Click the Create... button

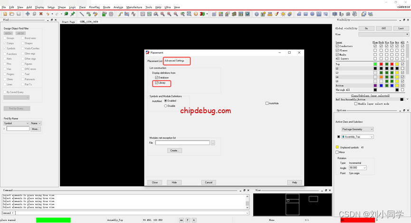click(174, 150)
